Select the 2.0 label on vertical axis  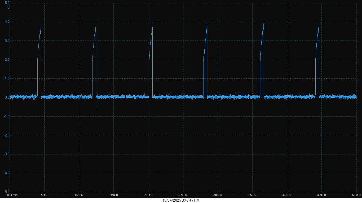[7, 60]
